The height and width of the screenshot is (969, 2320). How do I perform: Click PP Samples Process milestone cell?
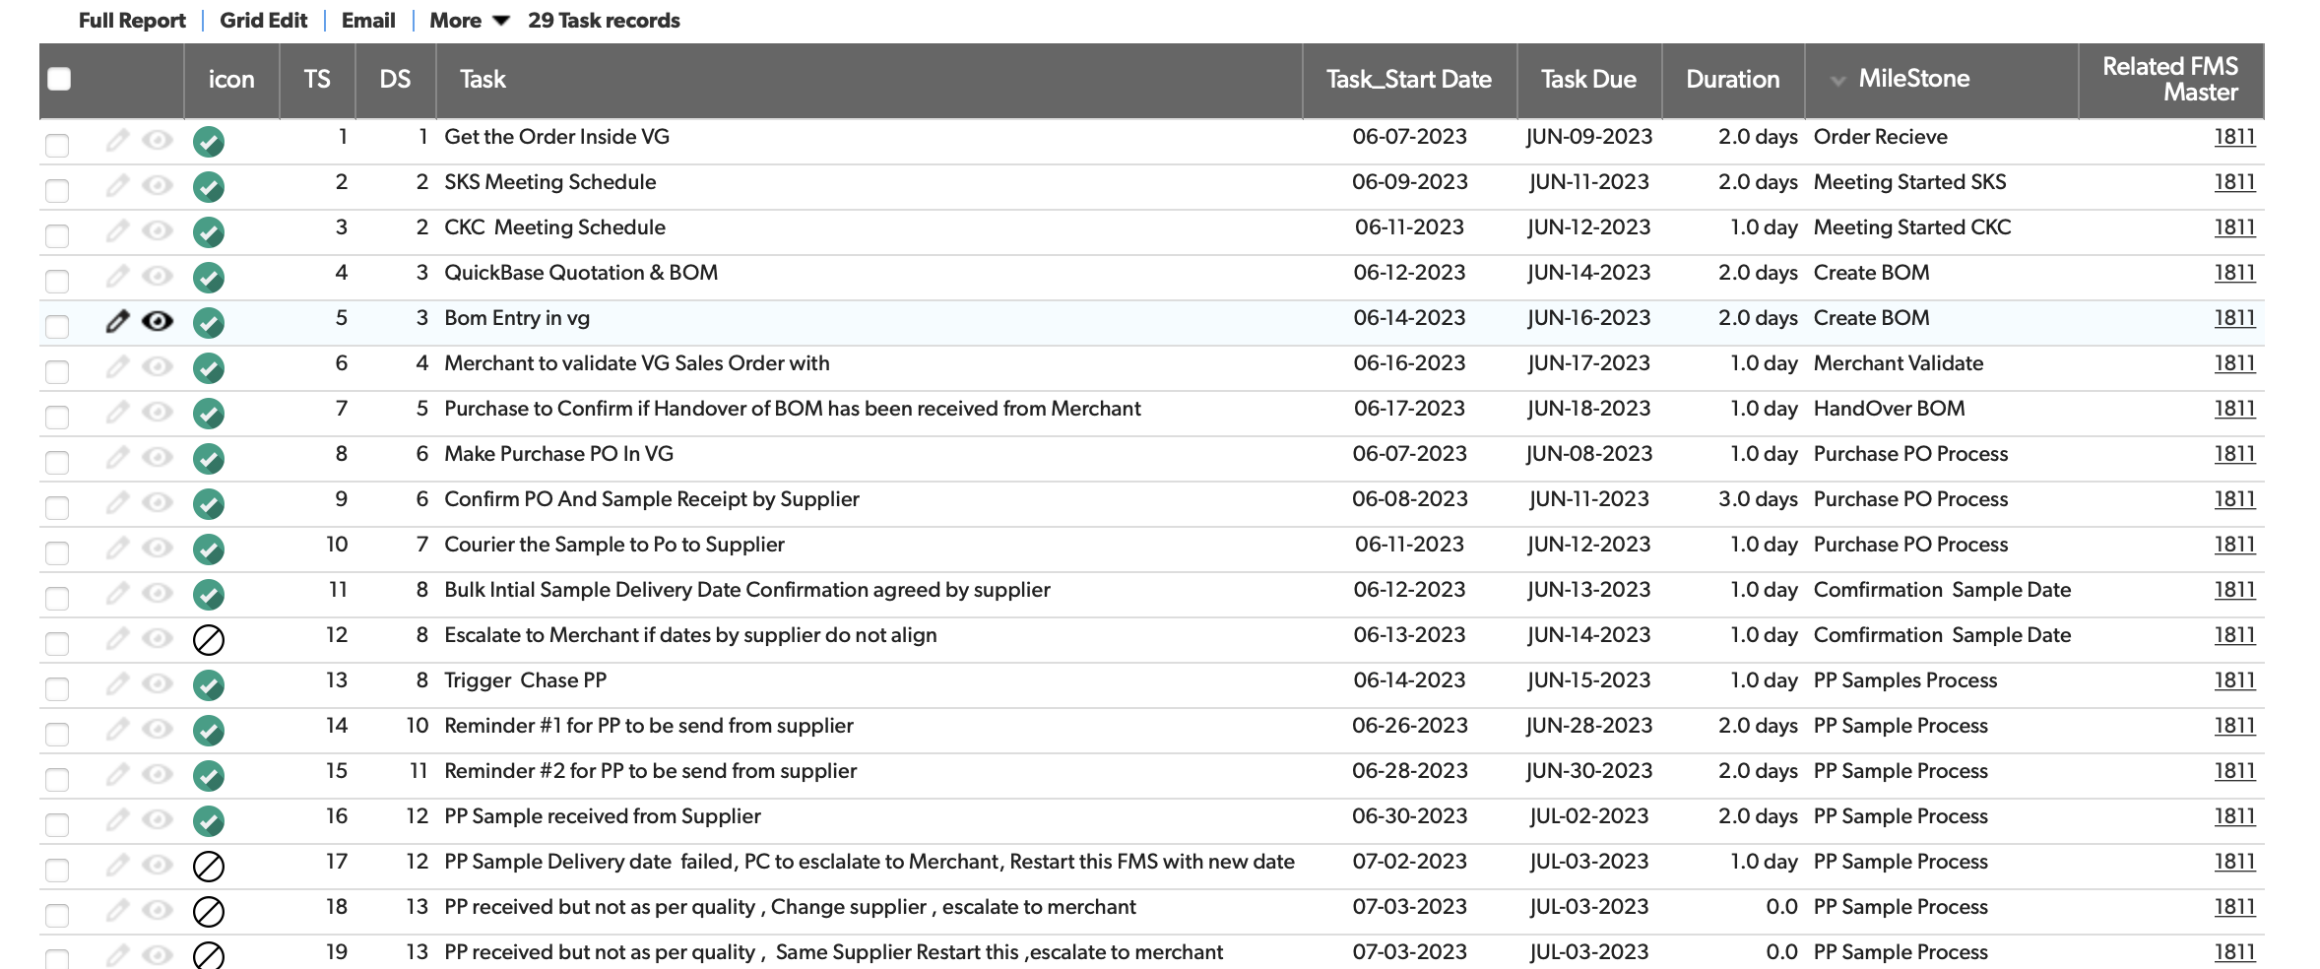tap(1905, 680)
